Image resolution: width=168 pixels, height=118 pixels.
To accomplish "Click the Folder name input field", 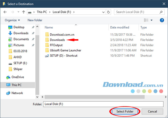I will tap(103, 104).
